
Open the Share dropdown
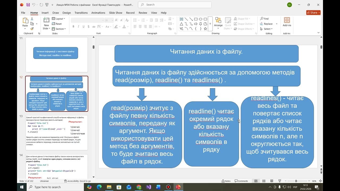pyautogui.click(x=313, y=12)
